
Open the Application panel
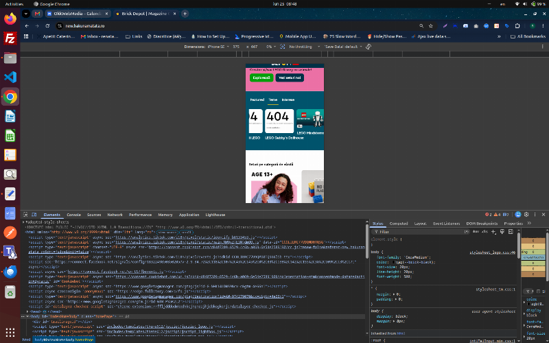189,215
